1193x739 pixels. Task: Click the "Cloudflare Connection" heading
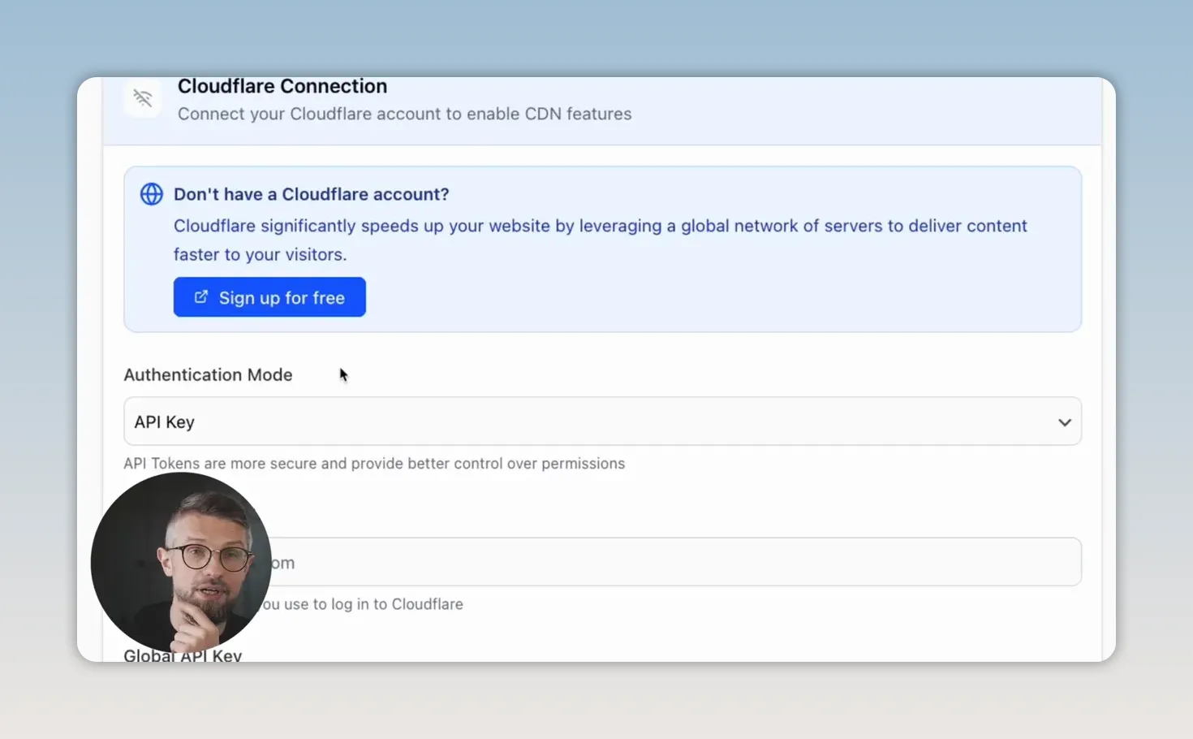282,86
